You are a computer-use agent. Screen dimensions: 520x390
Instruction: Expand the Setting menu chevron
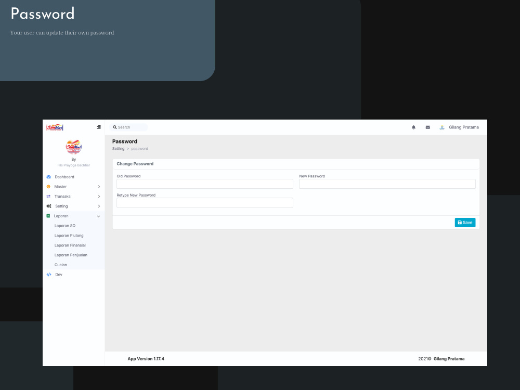tap(99, 206)
